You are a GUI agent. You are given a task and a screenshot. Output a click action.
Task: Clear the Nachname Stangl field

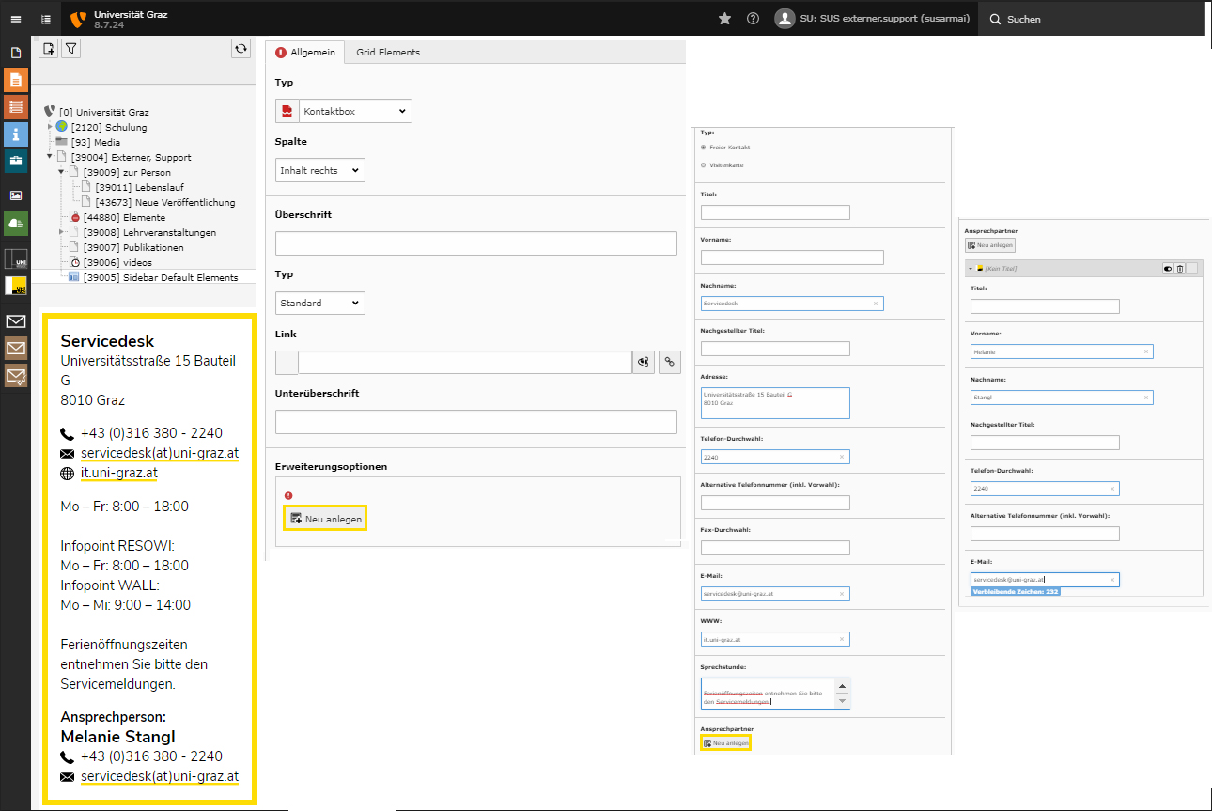coord(1145,398)
